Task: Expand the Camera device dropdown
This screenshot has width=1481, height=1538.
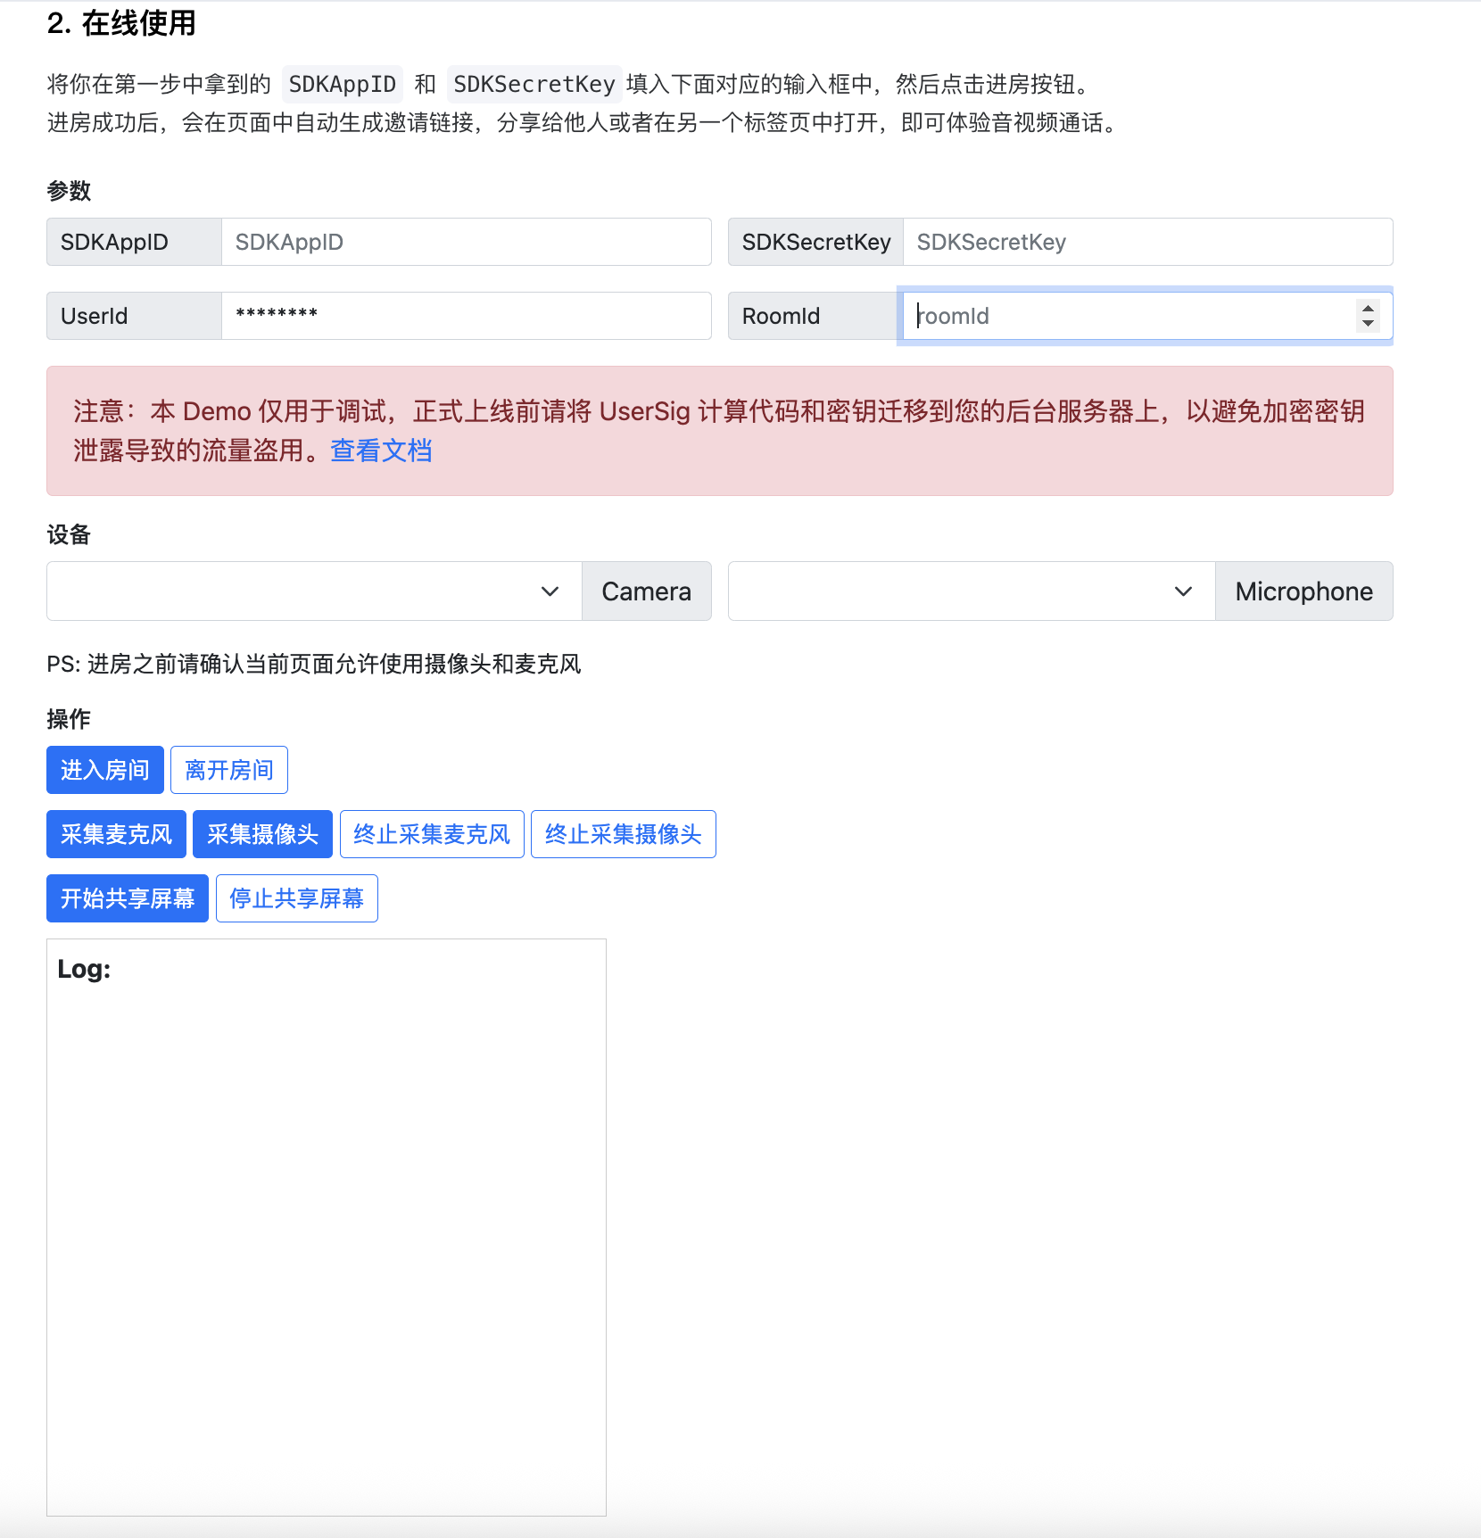Action: pyautogui.click(x=314, y=591)
